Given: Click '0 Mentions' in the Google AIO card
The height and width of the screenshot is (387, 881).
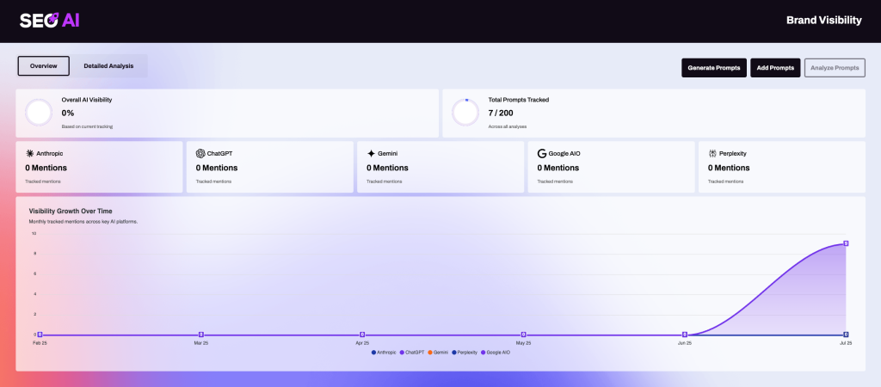Looking at the screenshot, I should [x=558, y=168].
